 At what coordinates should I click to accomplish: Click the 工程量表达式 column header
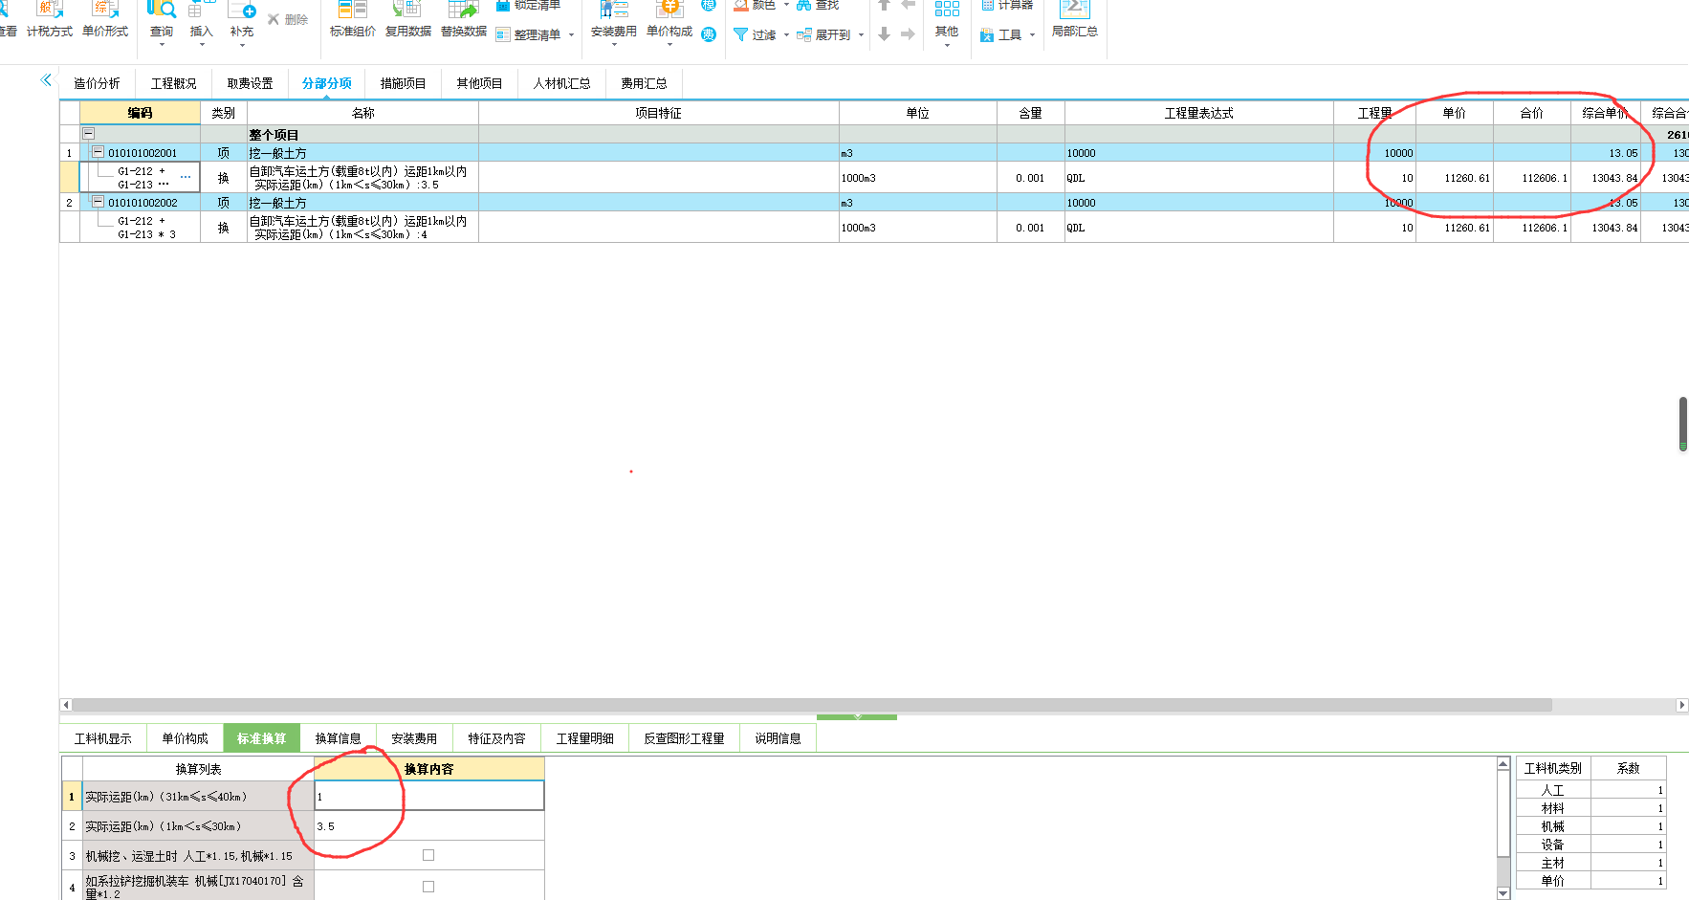1198,113
